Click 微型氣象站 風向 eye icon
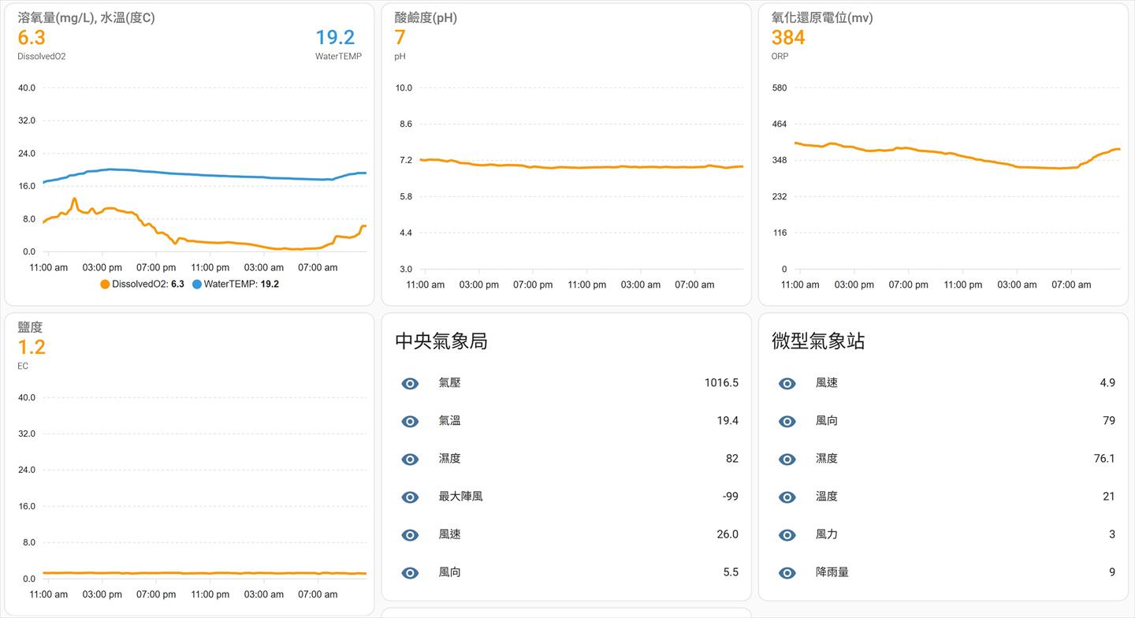The width and height of the screenshot is (1135, 618). point(787,422)
